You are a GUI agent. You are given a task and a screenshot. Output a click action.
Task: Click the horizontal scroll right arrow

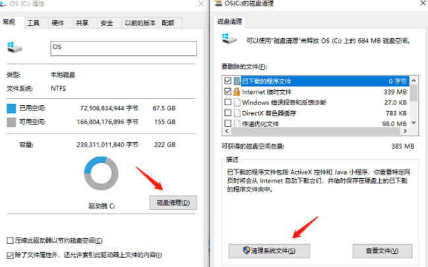406,131
